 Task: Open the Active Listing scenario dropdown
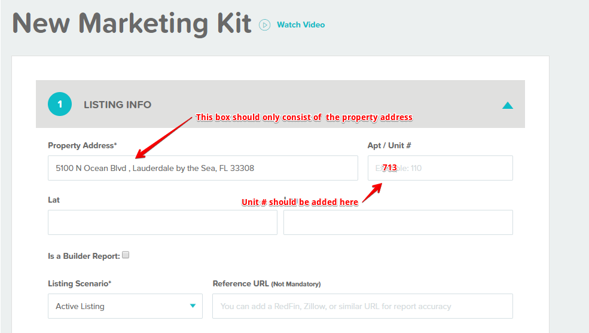tap(125, 306)
